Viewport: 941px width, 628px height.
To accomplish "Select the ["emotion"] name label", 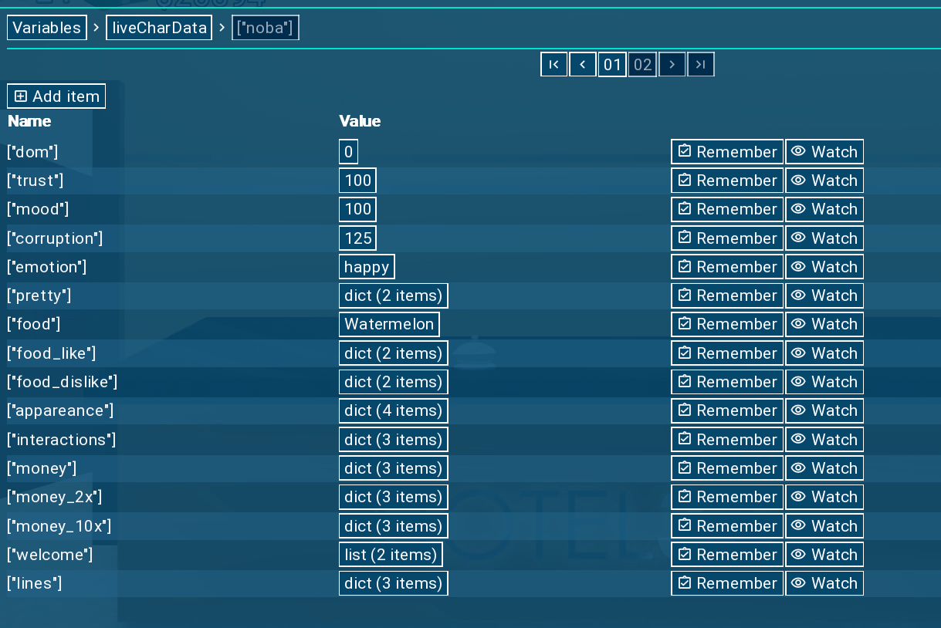I will click(47, 267).
